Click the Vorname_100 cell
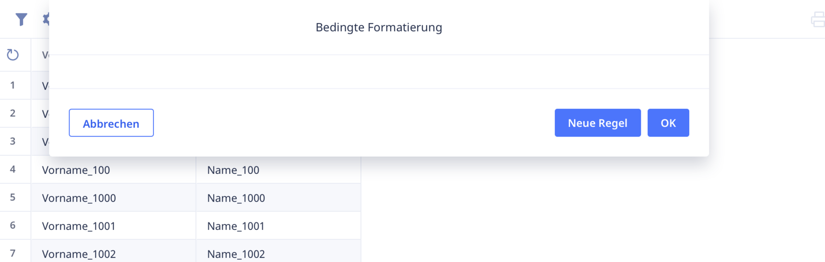825x262 pixels. click(x=114, y=170)
